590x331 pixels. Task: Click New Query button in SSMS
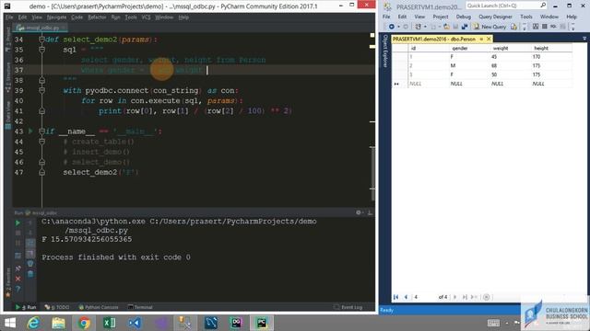490,27
